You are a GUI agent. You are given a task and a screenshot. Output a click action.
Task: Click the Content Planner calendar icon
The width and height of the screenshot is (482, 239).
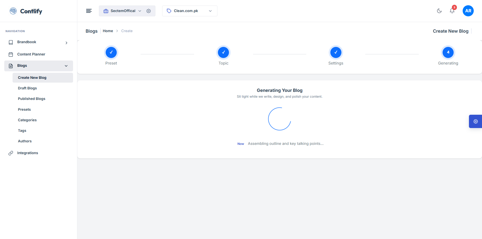click(x=11, y=54)
